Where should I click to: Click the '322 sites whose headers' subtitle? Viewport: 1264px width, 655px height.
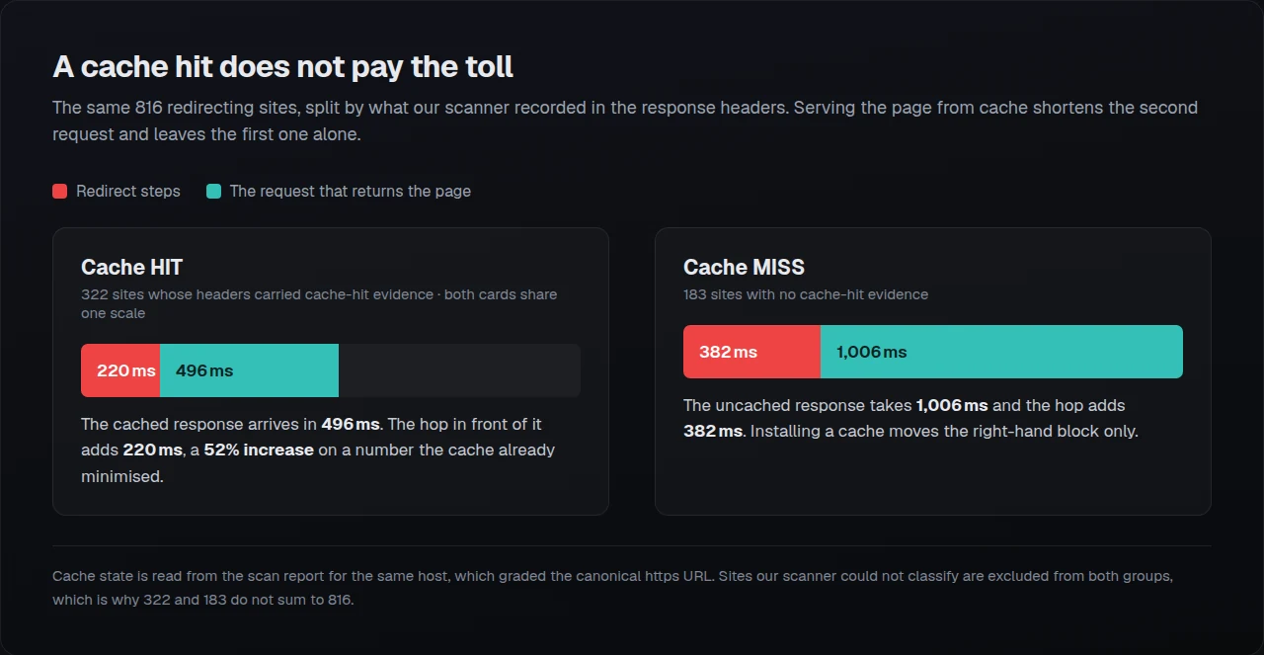(x=319, y=303)
